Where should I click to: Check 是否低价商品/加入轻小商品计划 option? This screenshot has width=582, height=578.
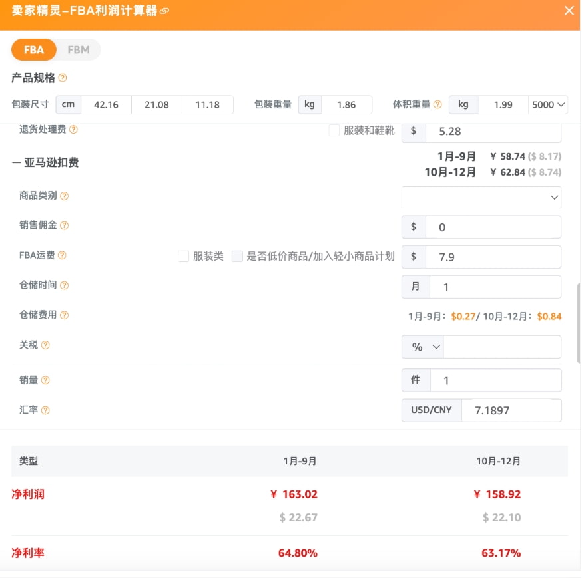[237, 256]
